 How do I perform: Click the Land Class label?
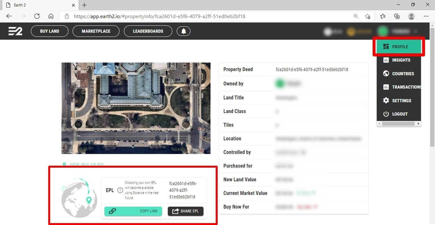[x=235, y=111]
